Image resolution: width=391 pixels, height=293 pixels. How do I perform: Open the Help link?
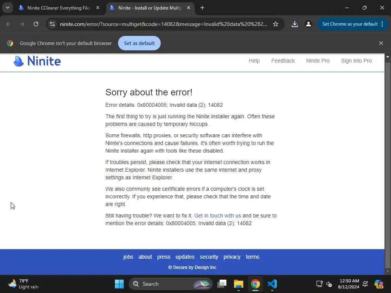pos(254,61)
